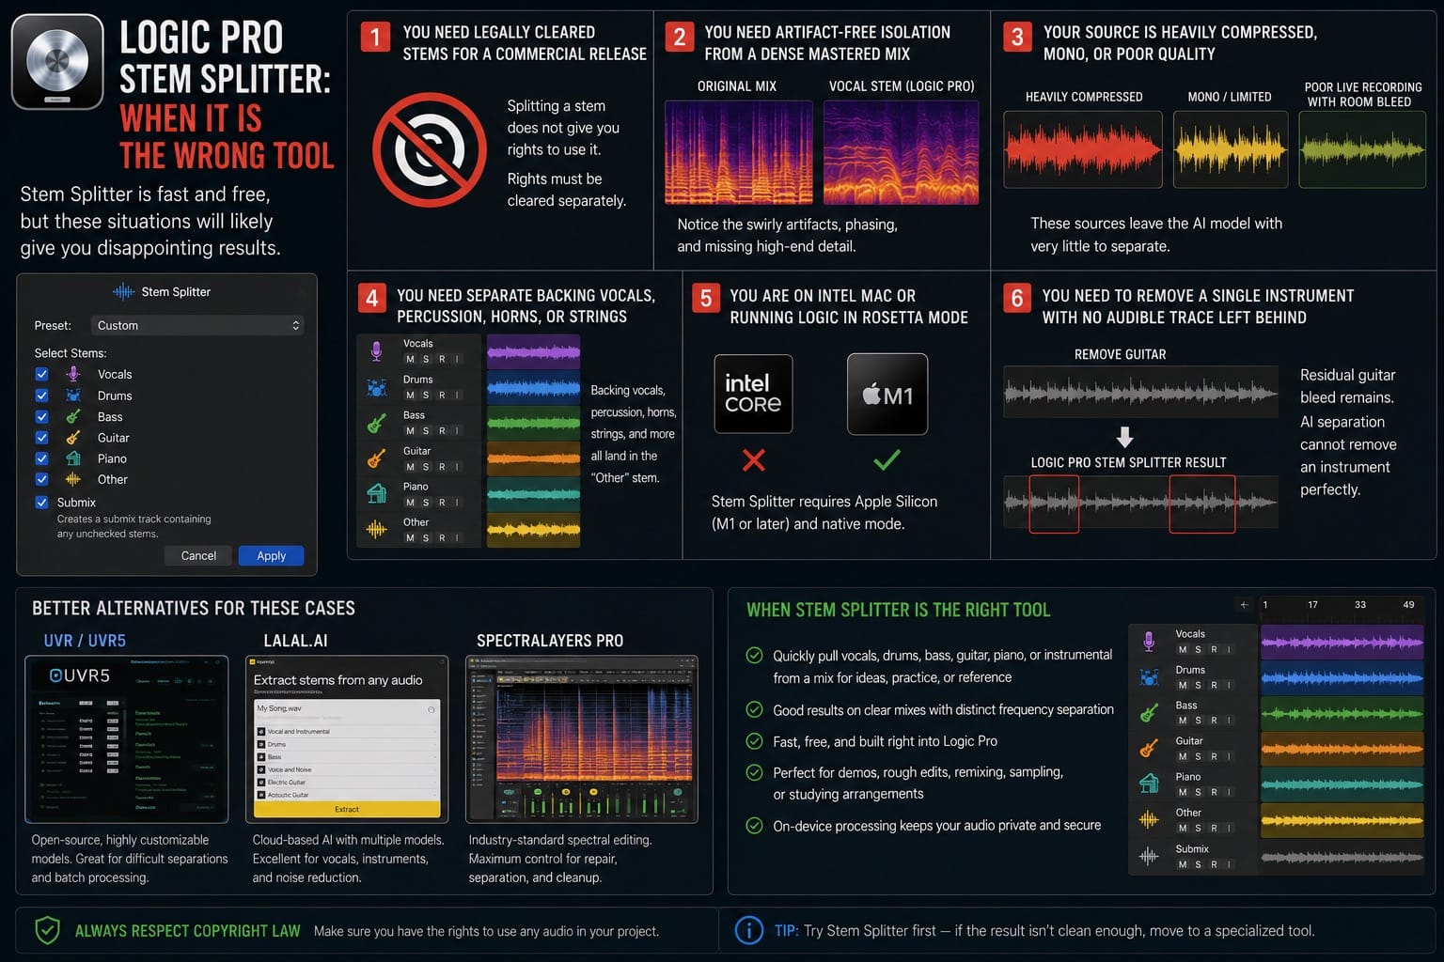Image resolution: width=1444 pixels, height=962 pixels.
Task: Click the UVR5 logo in the UVR screenshot
Action: coord(79,675)
